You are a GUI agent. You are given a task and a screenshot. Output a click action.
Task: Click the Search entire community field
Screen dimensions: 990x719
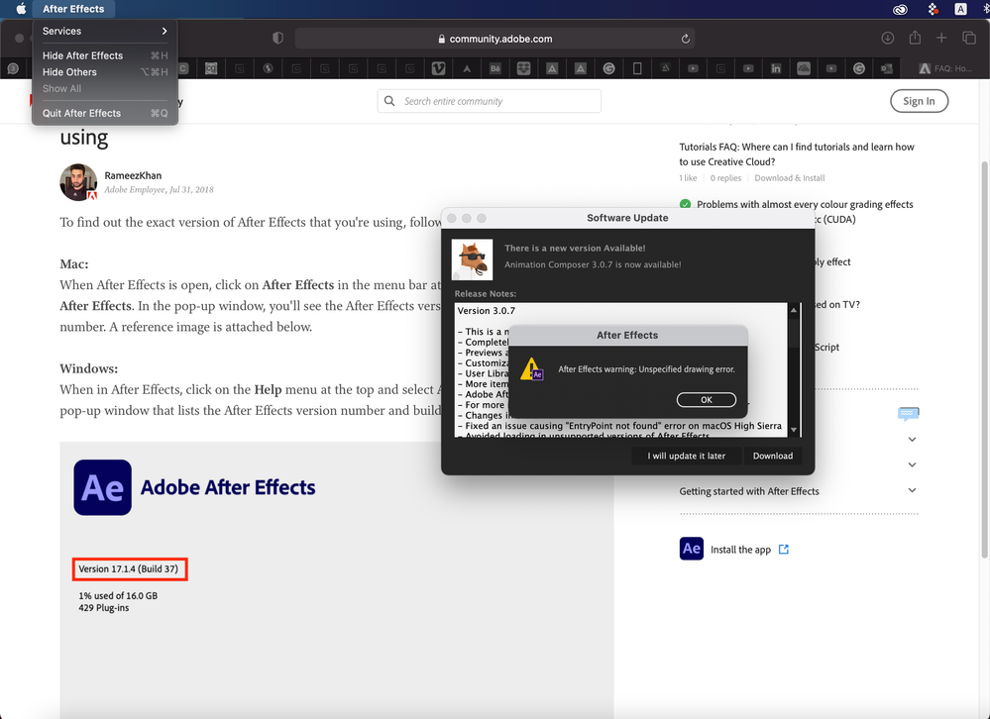(x=490, y=101)
